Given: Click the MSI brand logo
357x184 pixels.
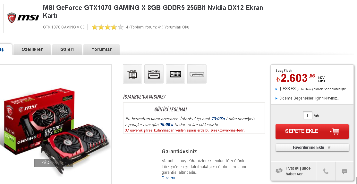Looking at the screenshot, I should 23,18.
